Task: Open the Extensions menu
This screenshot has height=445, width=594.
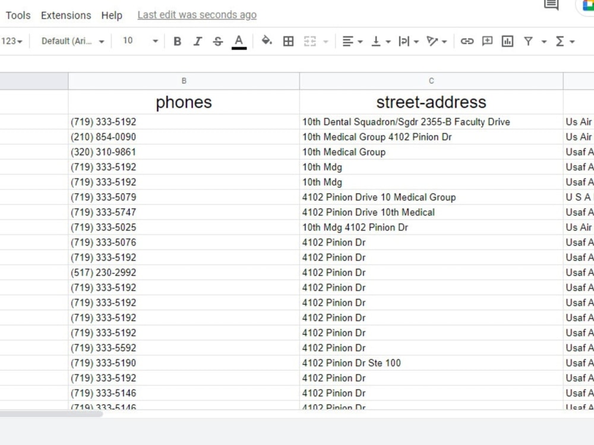Action: [x=66, y=15]
